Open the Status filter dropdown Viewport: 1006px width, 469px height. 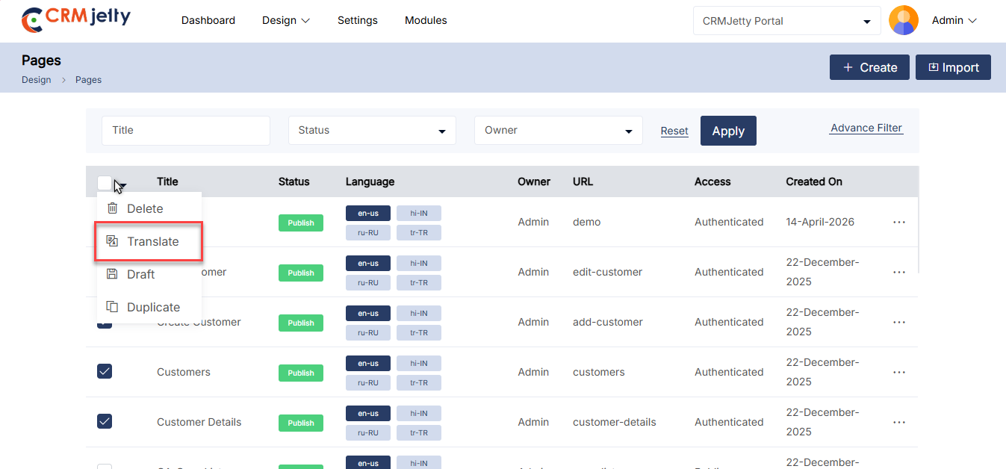click(x=372, y=131)
